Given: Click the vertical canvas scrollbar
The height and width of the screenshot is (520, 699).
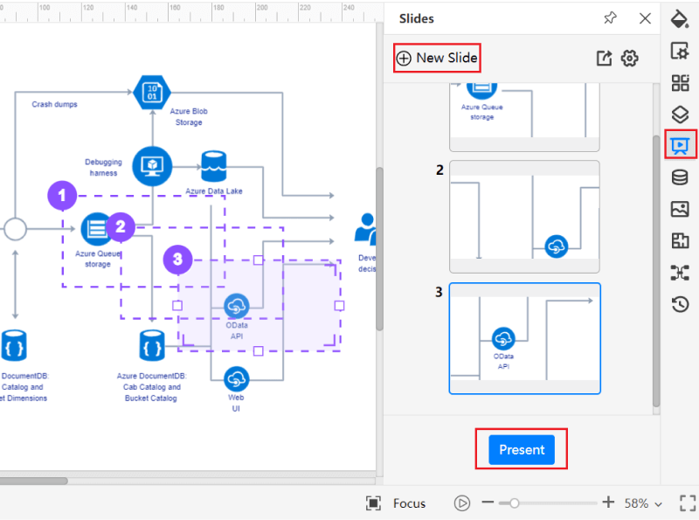Looking at the screenshot, I should [x=379, y=249].
